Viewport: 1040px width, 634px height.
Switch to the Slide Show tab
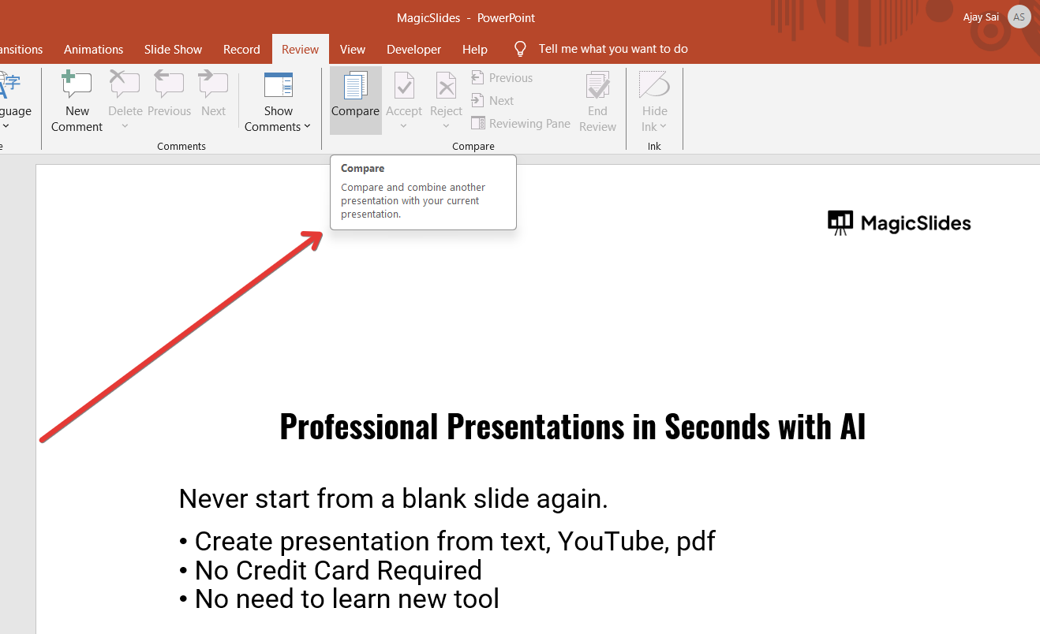point(173,49)
